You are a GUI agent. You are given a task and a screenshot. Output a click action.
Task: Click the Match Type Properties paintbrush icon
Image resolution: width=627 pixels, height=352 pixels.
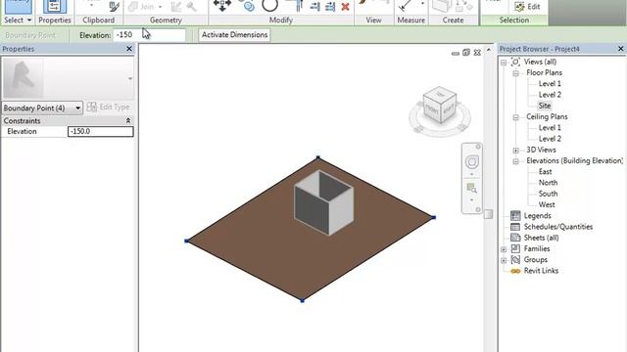pyautogui.click(x=114, y=7)
